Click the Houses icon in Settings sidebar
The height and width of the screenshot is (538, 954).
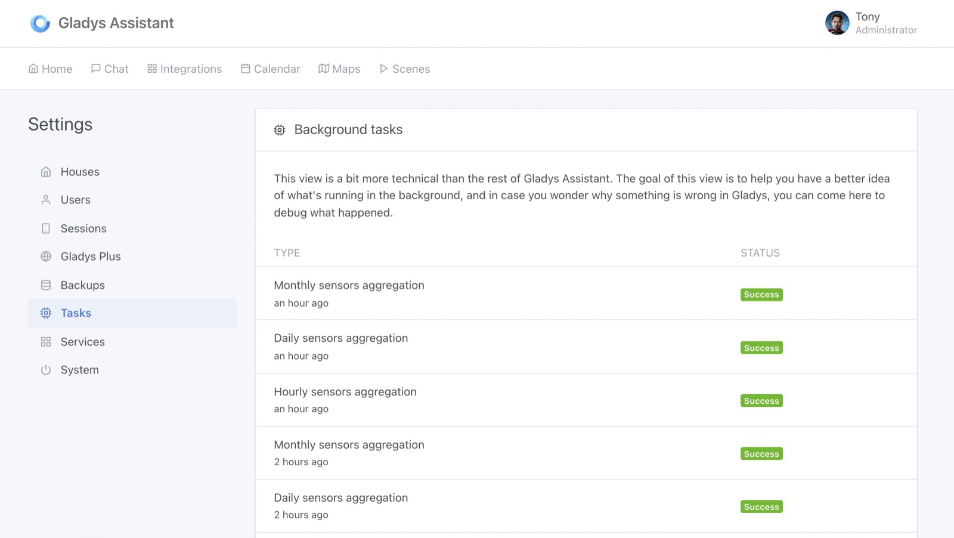point(46,171)
